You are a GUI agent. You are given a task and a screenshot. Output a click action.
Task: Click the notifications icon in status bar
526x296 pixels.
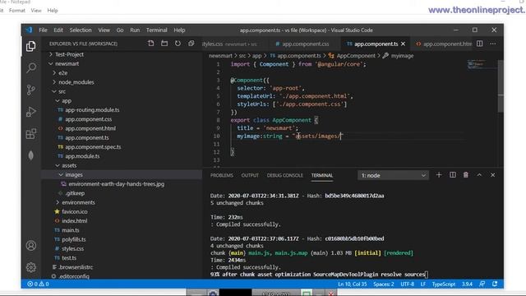pos(495,284)
